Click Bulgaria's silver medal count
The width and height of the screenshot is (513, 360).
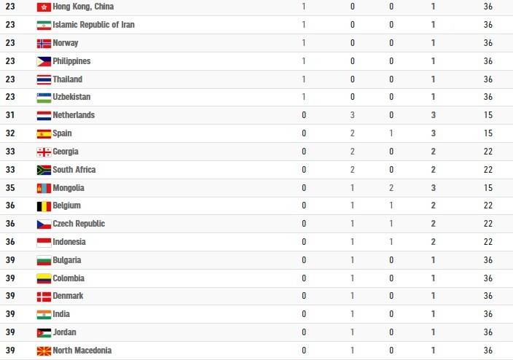click(x=353, y=260)
